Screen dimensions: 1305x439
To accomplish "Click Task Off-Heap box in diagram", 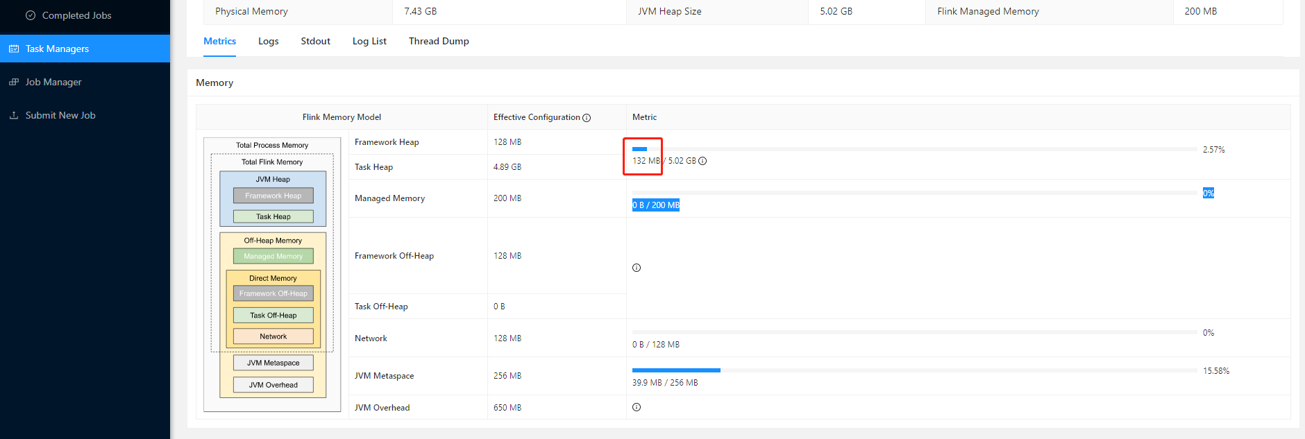I will click(x=273, y=315).
